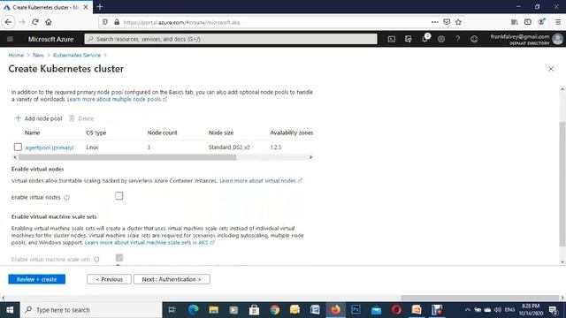Image resolution: width=566 pixels, height=318 pixels.
Task: Open File Explorer from the taskbar
Action: (x=214, y=310)
